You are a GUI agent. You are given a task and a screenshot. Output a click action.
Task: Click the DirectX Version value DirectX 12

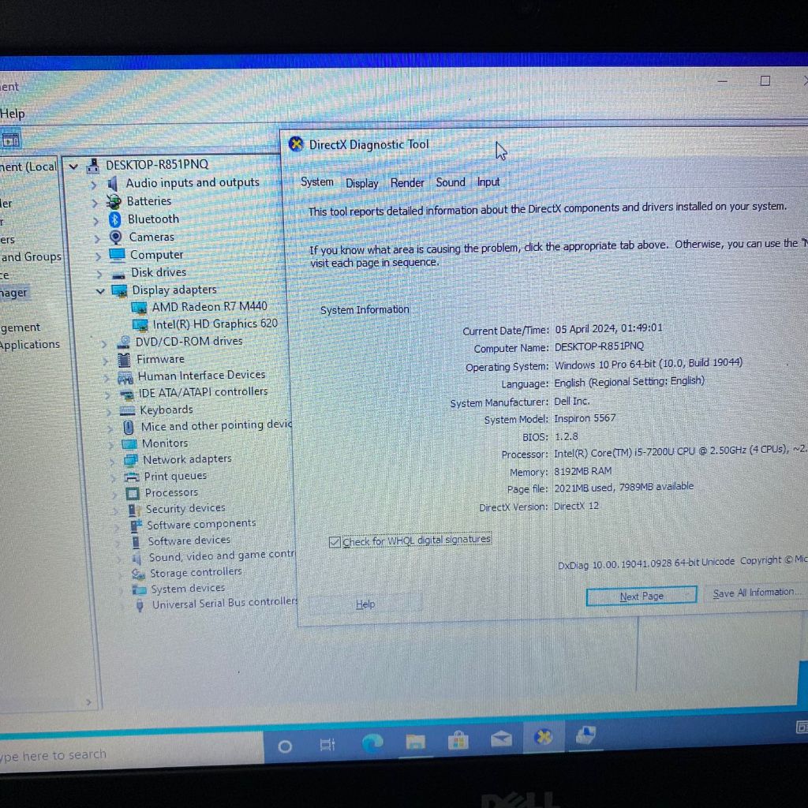576,507
